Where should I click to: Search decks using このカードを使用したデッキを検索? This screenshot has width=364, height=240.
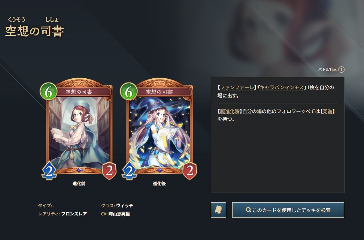(288, 210)
